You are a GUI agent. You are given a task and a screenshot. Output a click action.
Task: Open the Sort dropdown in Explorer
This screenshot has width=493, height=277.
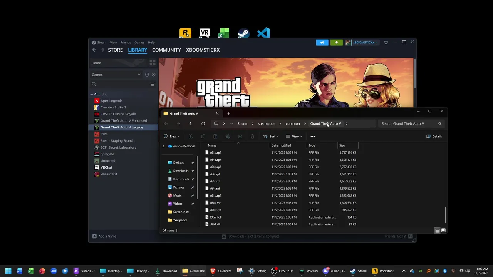pos(271,136)
